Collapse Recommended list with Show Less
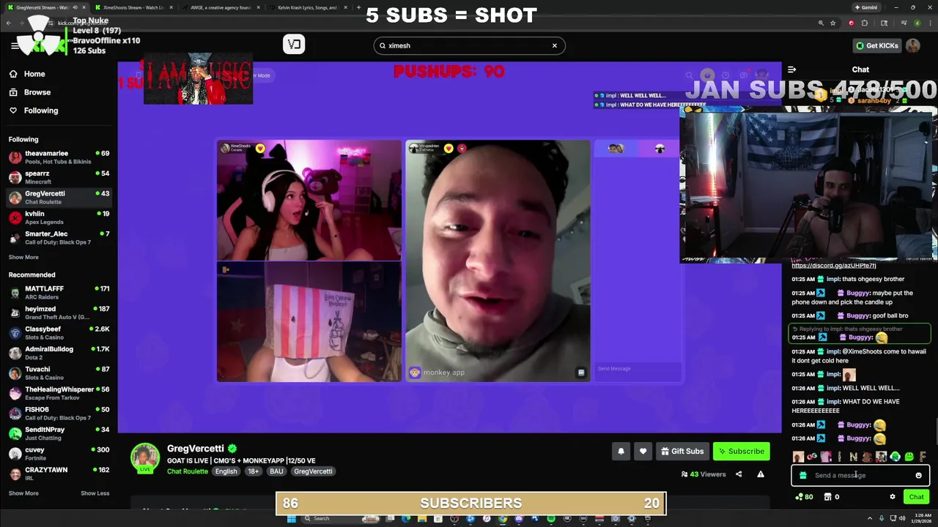Image resolution: width=938 pixels, height=527 pixels. [x=95, y=493]
